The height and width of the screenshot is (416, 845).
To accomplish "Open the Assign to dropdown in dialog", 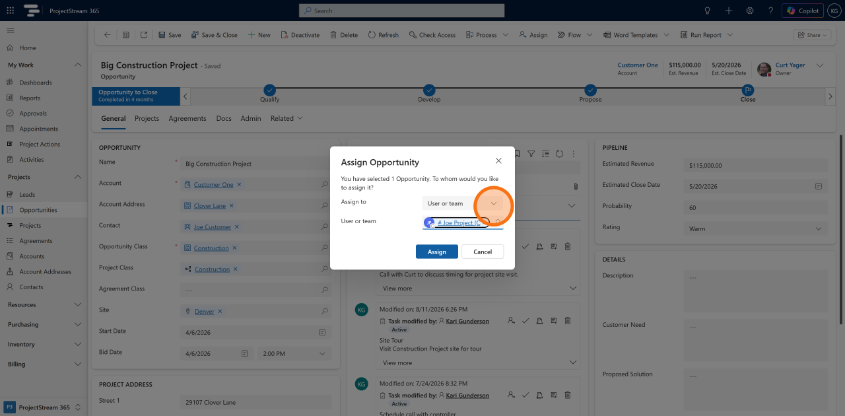I will coord(462,203).
